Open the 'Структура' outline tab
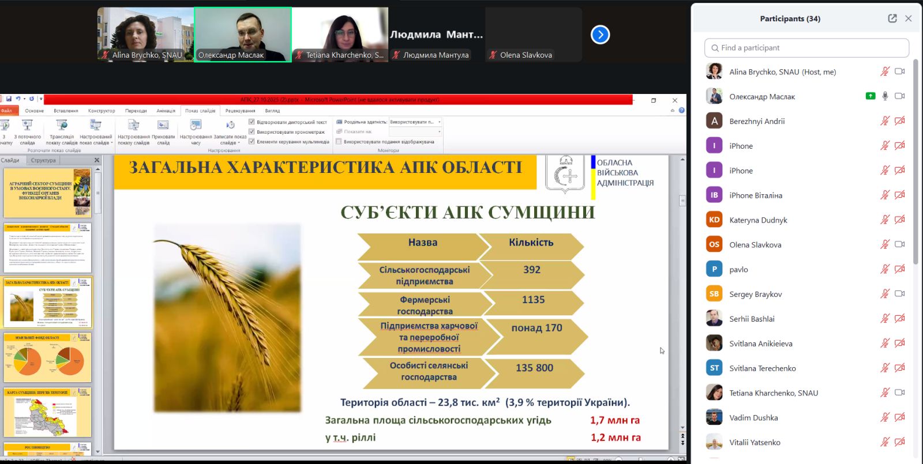Viewport: 923px width, 464px height. [x=43, y=160]
